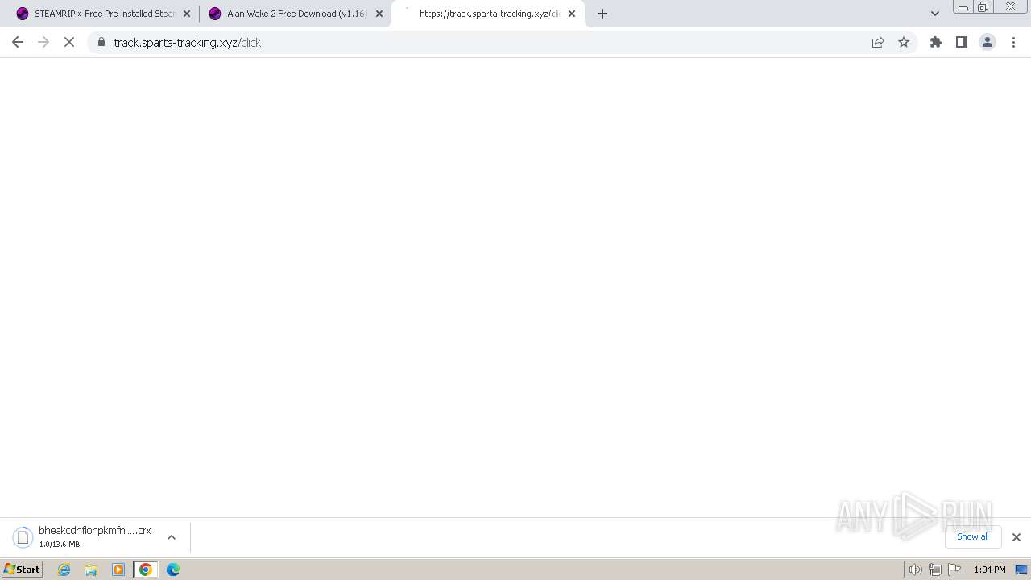Viewport: 1031px width, 580px height.
Task: Open Chrome's three-dot menu
Action: pos(1014,42)
